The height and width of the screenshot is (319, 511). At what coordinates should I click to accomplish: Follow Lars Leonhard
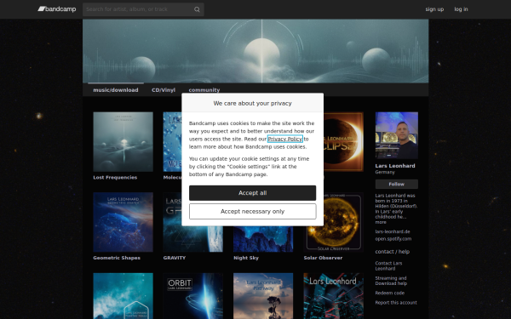point(396,185)
